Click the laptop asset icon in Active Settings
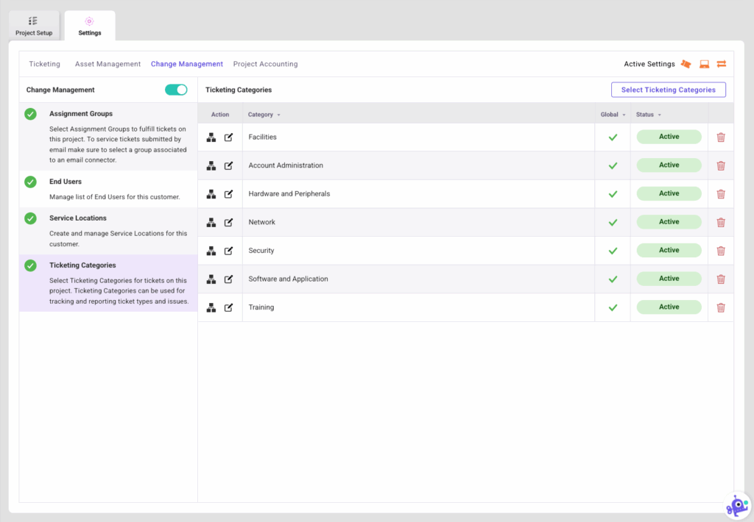 [704, 64]
